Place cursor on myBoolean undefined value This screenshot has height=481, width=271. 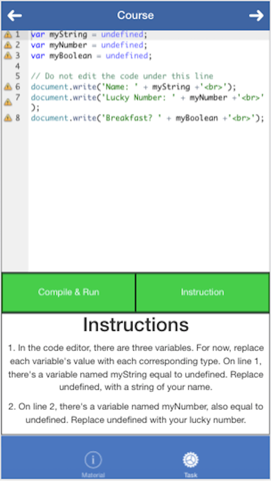tap(127, 56)
